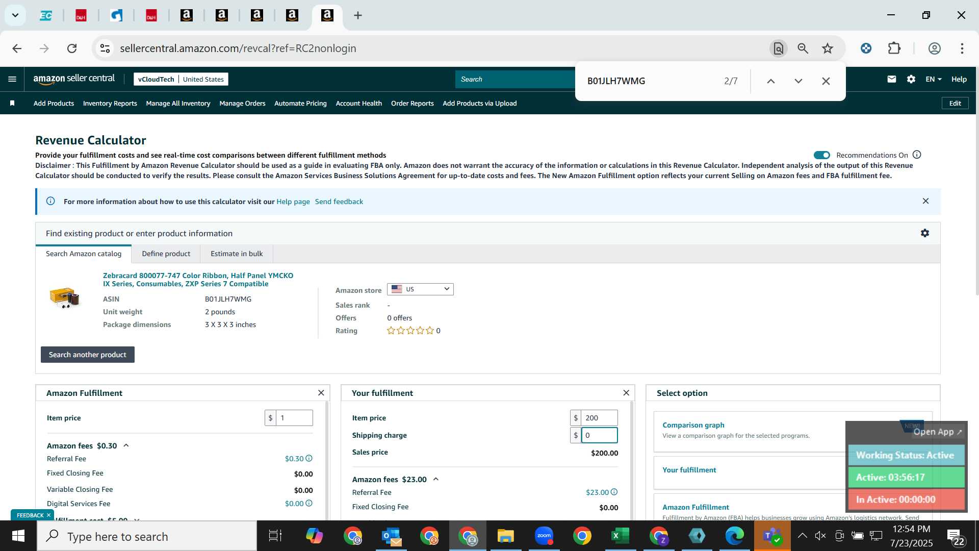Screen dimensions: 979x551
Task: Click Amazon Fulfillment item price field
Action: 294,418
